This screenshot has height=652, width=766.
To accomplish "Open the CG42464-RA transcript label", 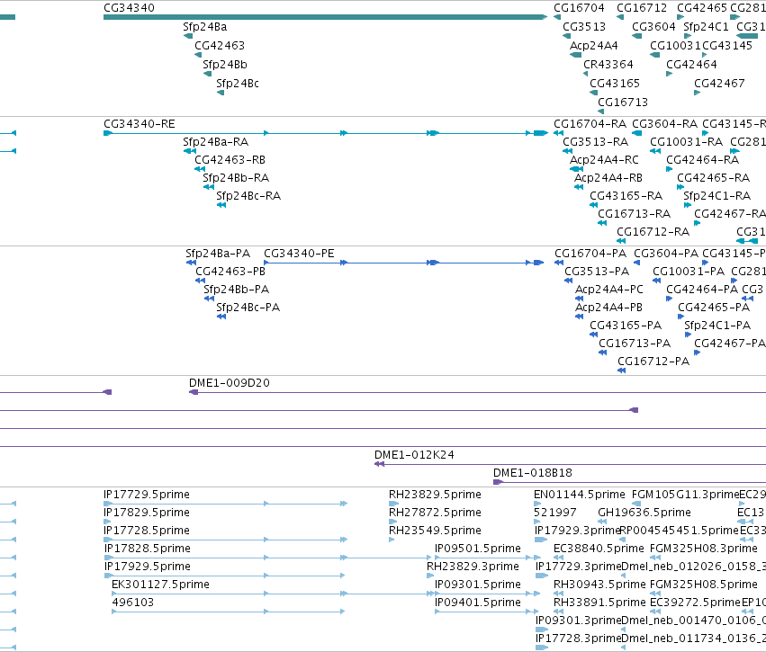I will (702, 160).
